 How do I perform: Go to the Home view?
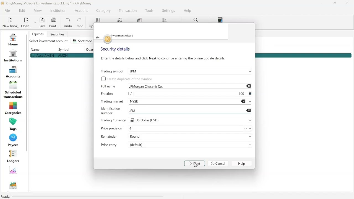point(13,40)
